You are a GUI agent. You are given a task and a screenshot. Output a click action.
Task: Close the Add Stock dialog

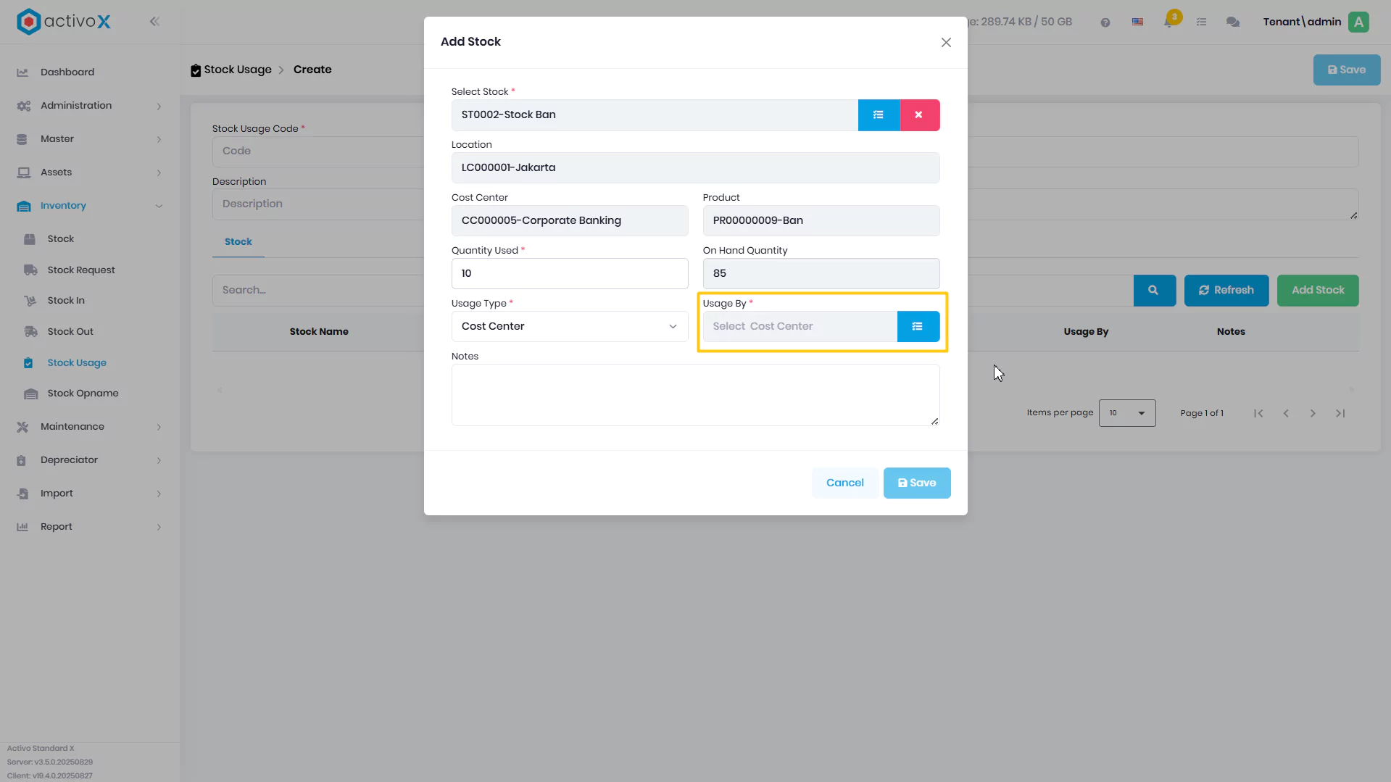pos(946,43)
